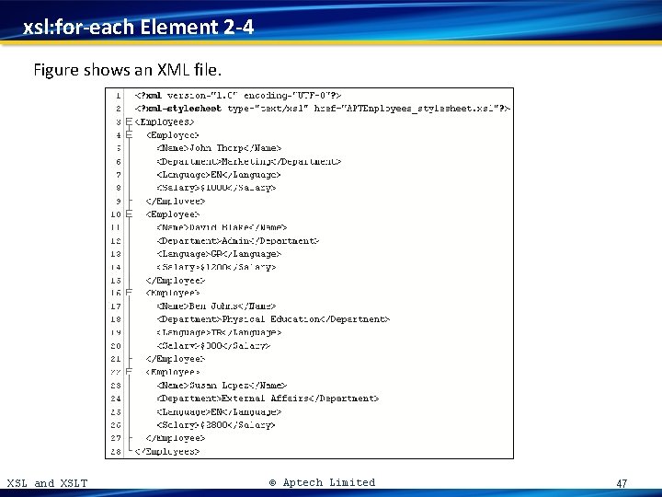Click the Department line with Marketing
Screen dimensions: 662x497
248,161
